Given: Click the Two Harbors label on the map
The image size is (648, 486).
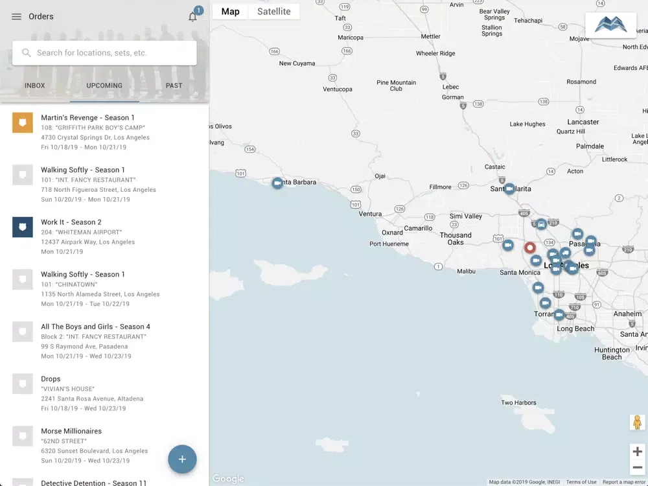Looking at the screenshot, I should (518, 403).
